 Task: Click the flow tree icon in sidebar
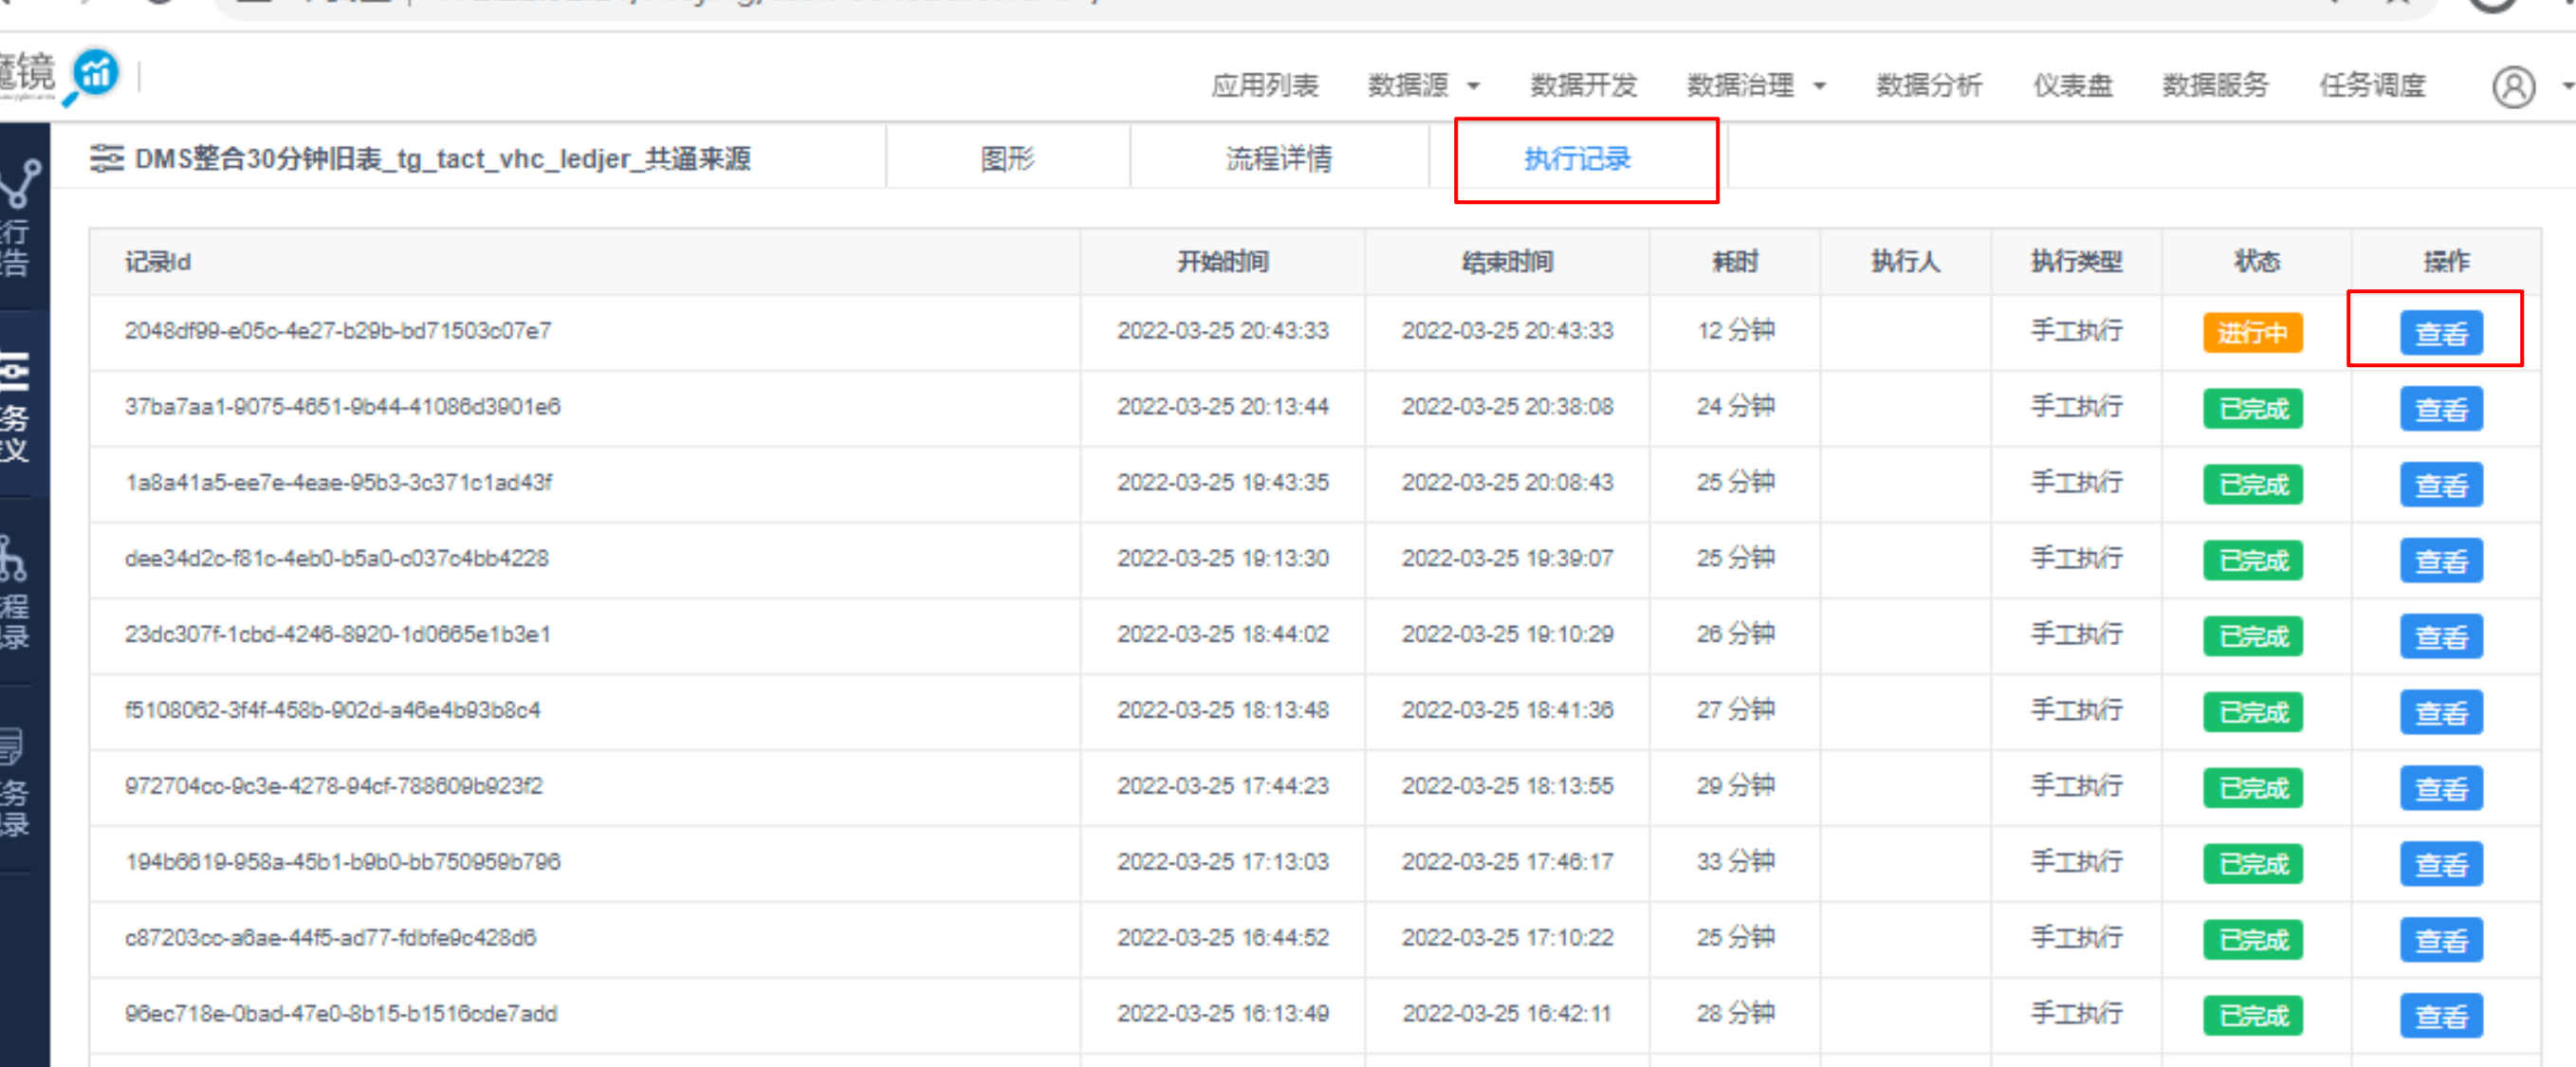pos(13,558)
